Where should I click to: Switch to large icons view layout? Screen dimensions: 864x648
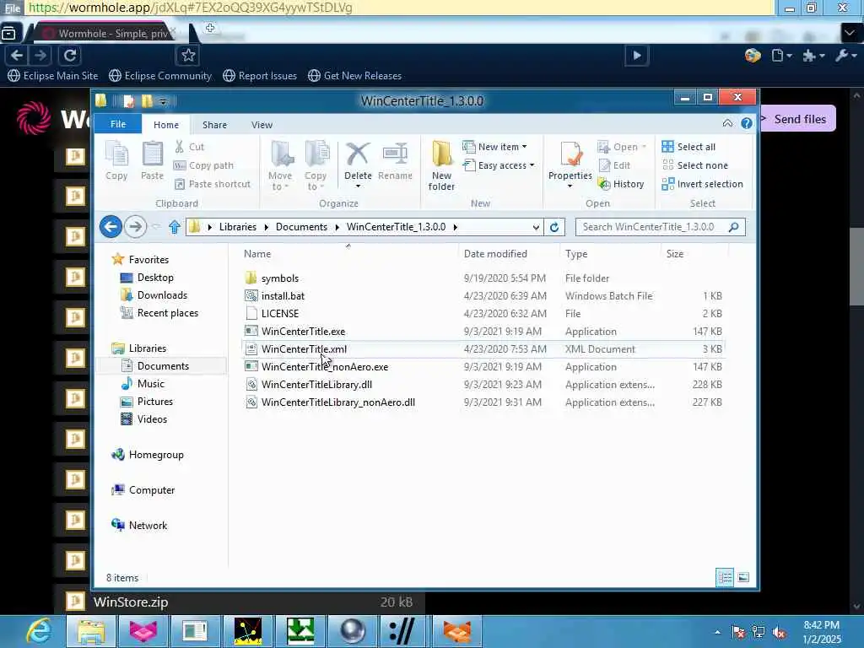pos(743,577)
